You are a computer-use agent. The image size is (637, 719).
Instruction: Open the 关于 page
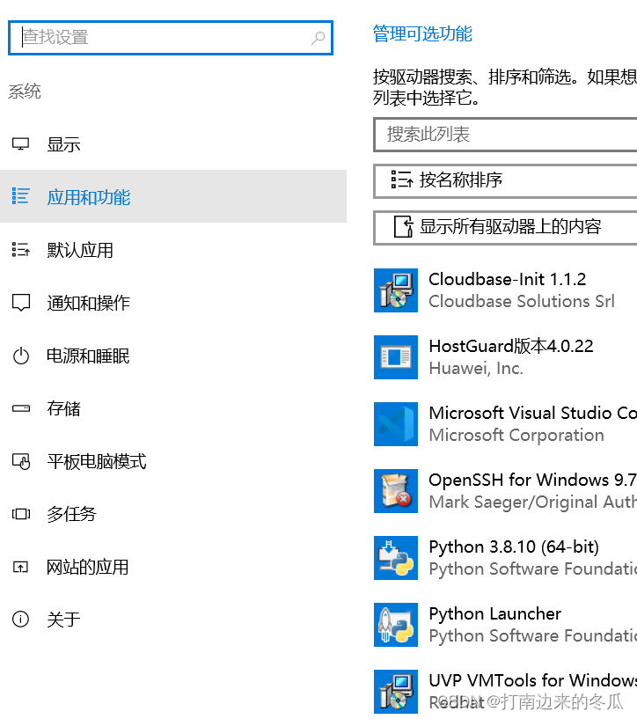click(x=173, y=619)
